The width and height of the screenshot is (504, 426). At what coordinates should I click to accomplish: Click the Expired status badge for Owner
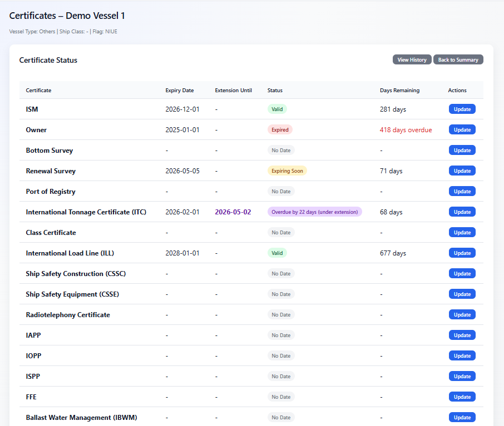coord(280,129)
